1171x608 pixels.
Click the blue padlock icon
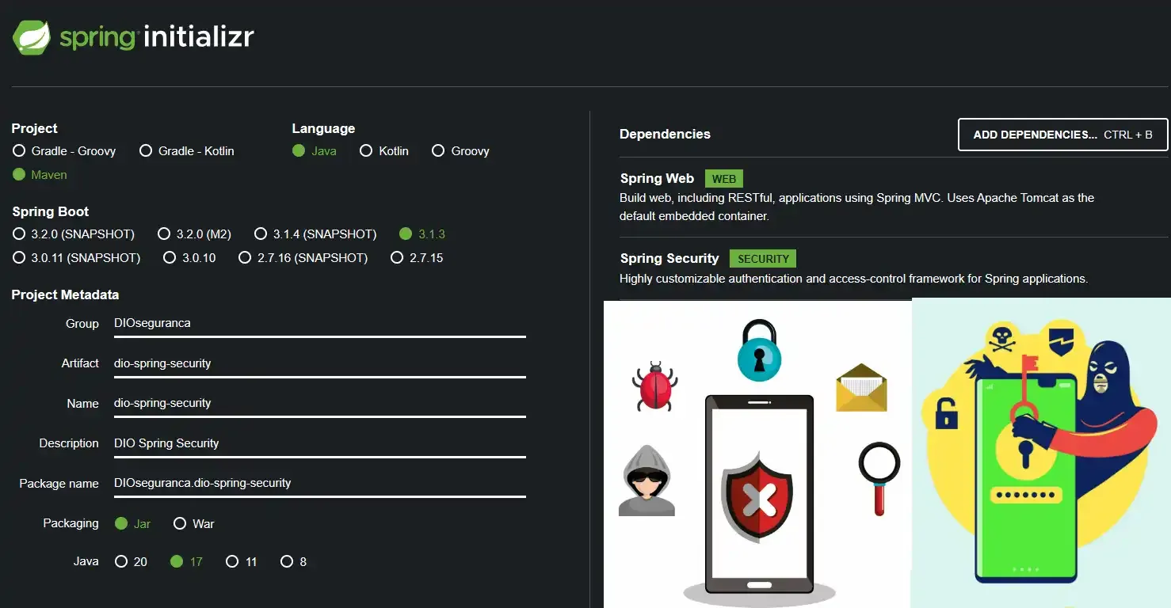point(759,350)
